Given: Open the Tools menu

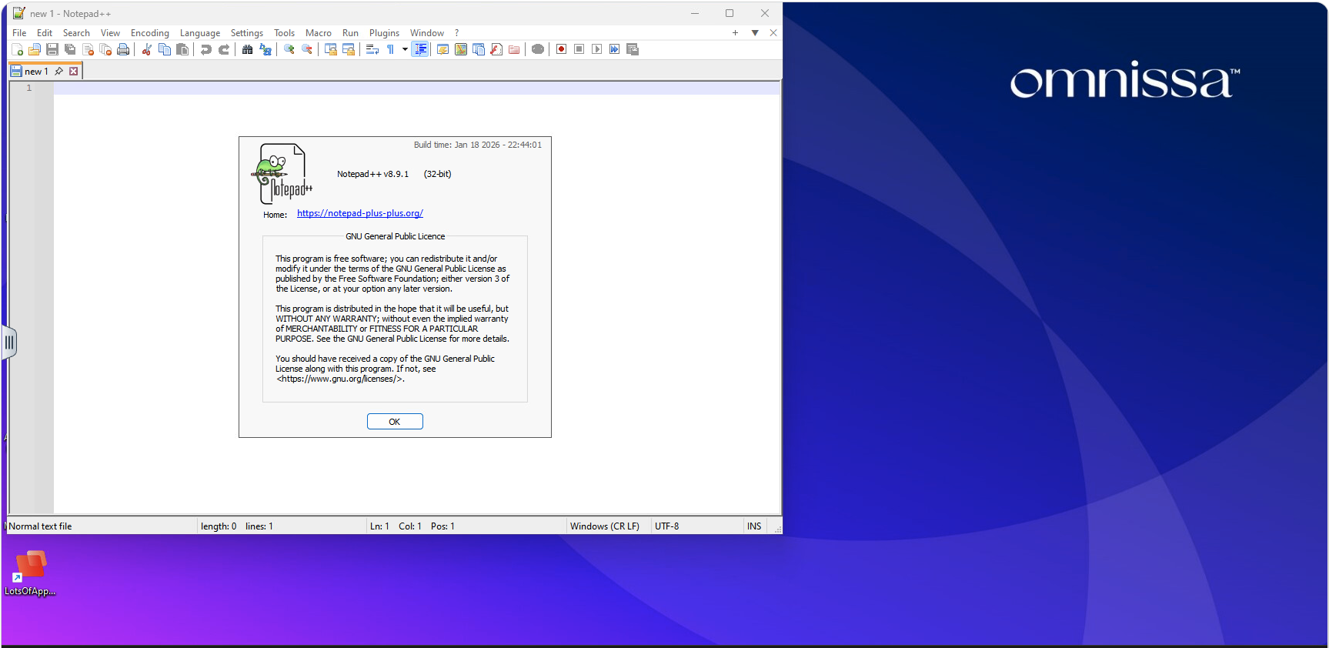Looking at the screenshot, I should coord(284,33).
